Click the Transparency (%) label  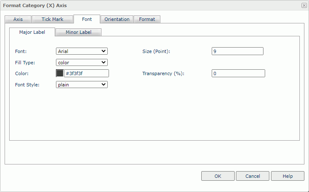pos(163,73)
